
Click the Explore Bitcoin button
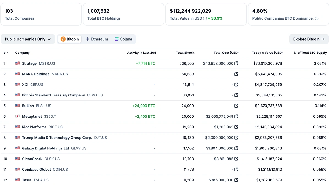pos(309,39)
